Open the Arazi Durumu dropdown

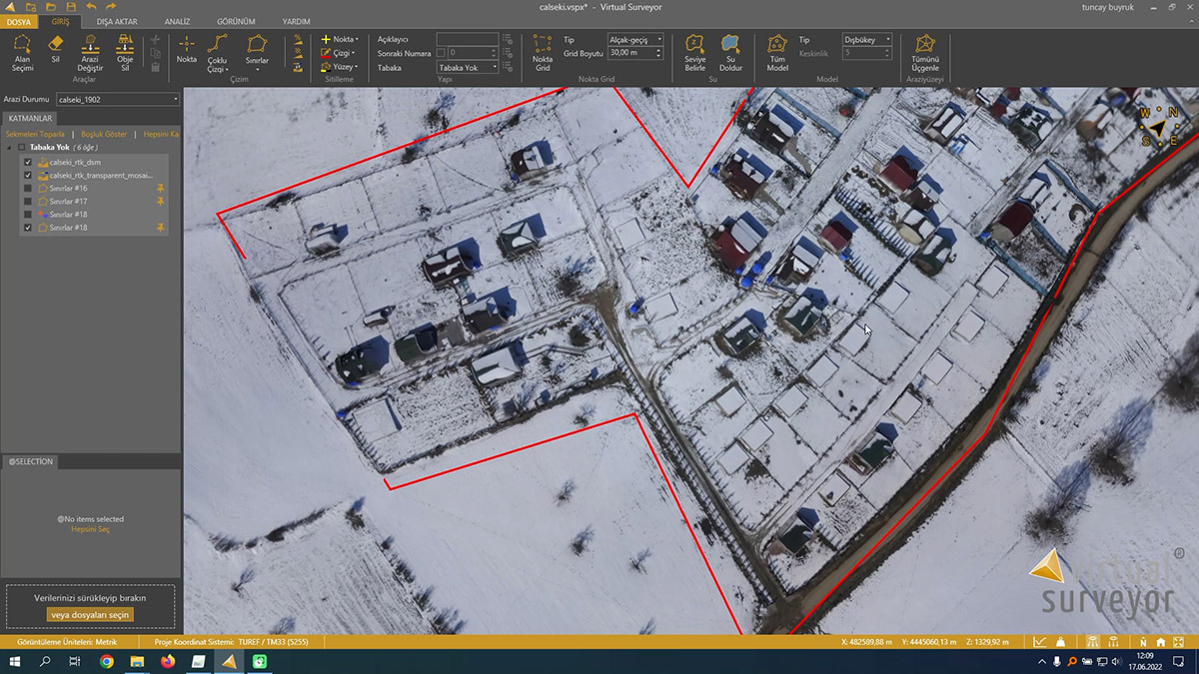click(117, 100)
